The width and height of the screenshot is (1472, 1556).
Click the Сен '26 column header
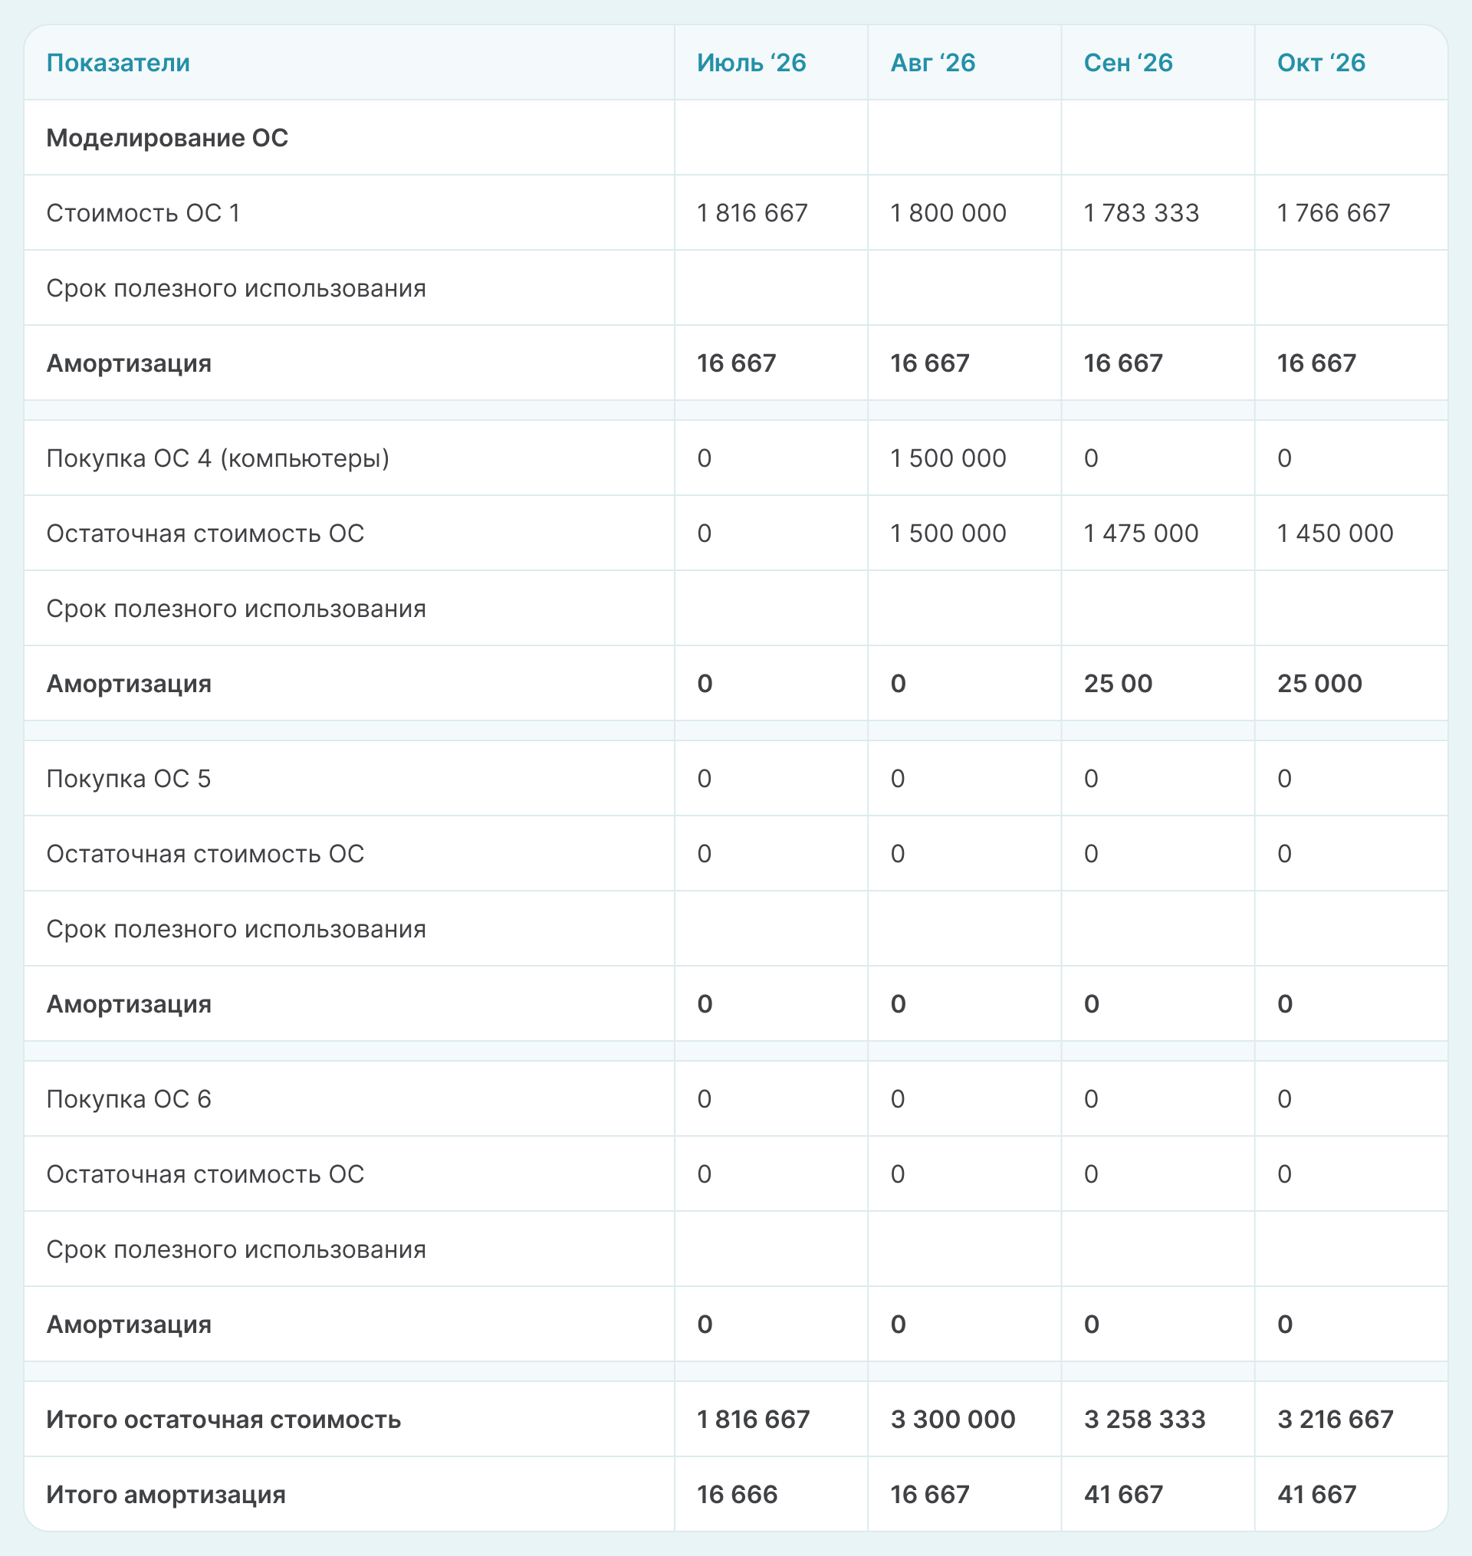point(1128,63)
